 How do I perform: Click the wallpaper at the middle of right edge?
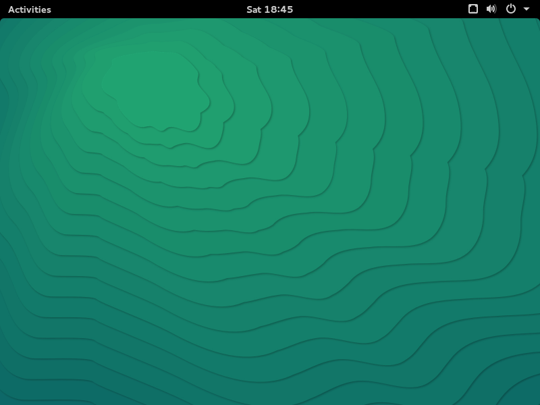[x=536, y=211]
